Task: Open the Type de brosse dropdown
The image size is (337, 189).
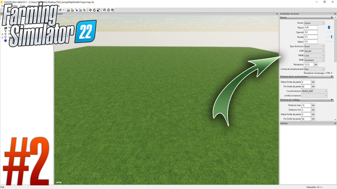Action: [x=314, y=46]
